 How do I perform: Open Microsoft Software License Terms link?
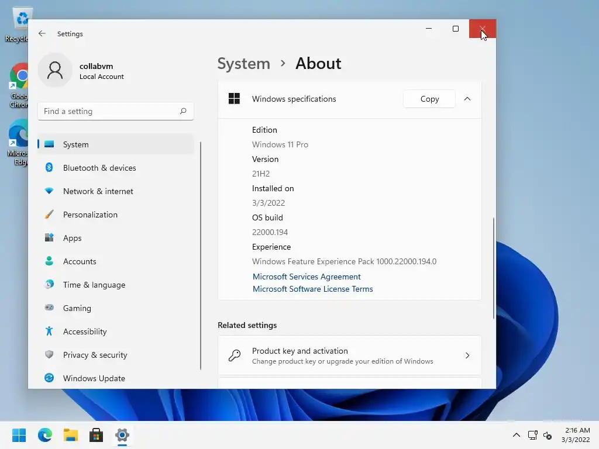[312, 289]
